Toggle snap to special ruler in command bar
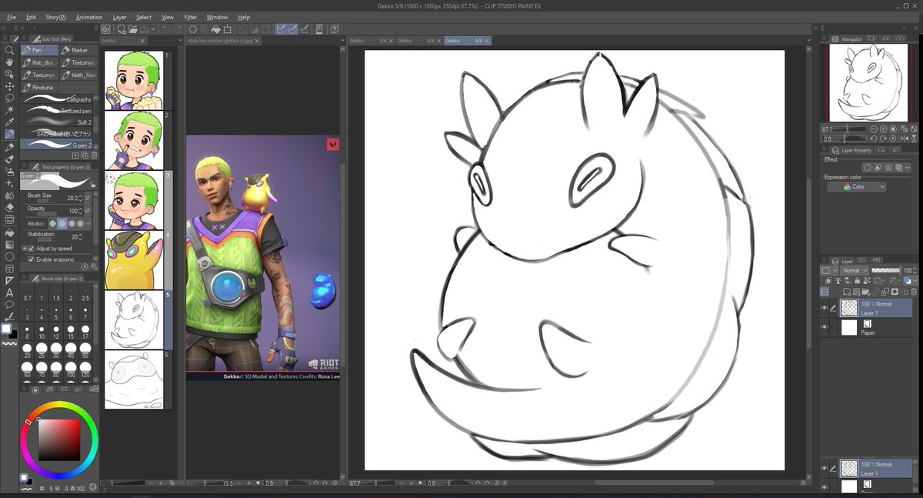The height and width of the screenshot is (498, 923). pos(294,29)
